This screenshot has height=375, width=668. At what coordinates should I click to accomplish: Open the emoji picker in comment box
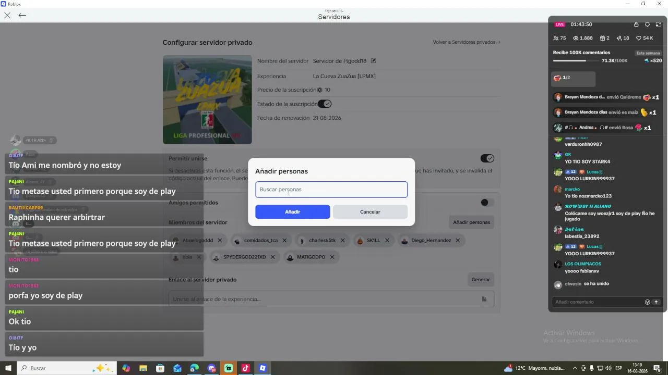[648, 302]
